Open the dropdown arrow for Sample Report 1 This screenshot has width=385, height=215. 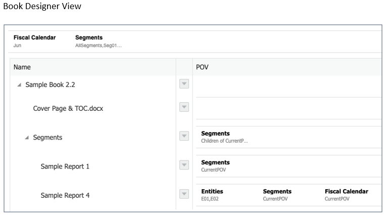184,165
